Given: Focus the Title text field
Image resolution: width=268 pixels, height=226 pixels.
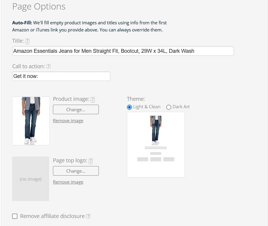Looking at the screenshot, I should click(123, 51).
